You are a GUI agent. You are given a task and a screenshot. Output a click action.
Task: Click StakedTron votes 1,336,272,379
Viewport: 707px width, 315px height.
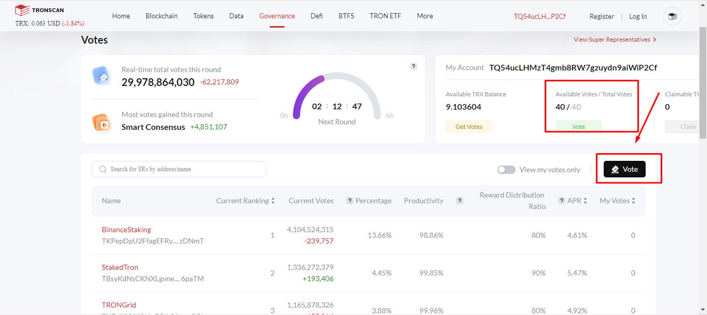tap(310, 267)
